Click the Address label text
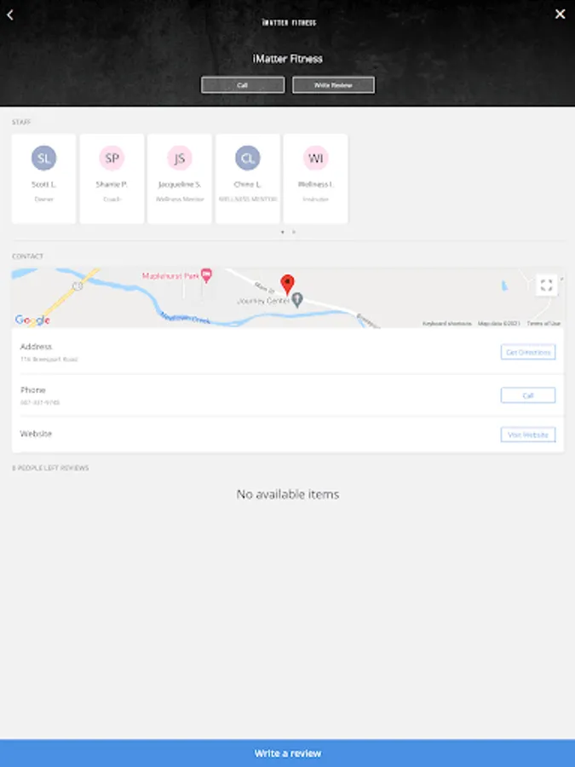Viewport: 575px width, 767px height. pyautogui.click(x=36, y=346)
